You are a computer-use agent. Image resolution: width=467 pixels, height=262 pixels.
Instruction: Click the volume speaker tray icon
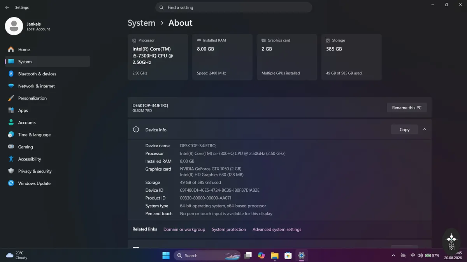pos(420,255)
